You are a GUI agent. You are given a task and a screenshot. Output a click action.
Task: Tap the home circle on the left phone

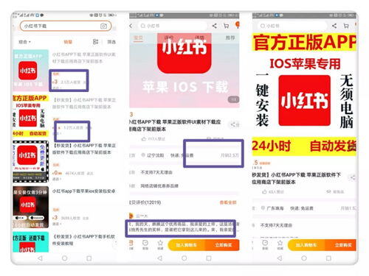point(65,258)
